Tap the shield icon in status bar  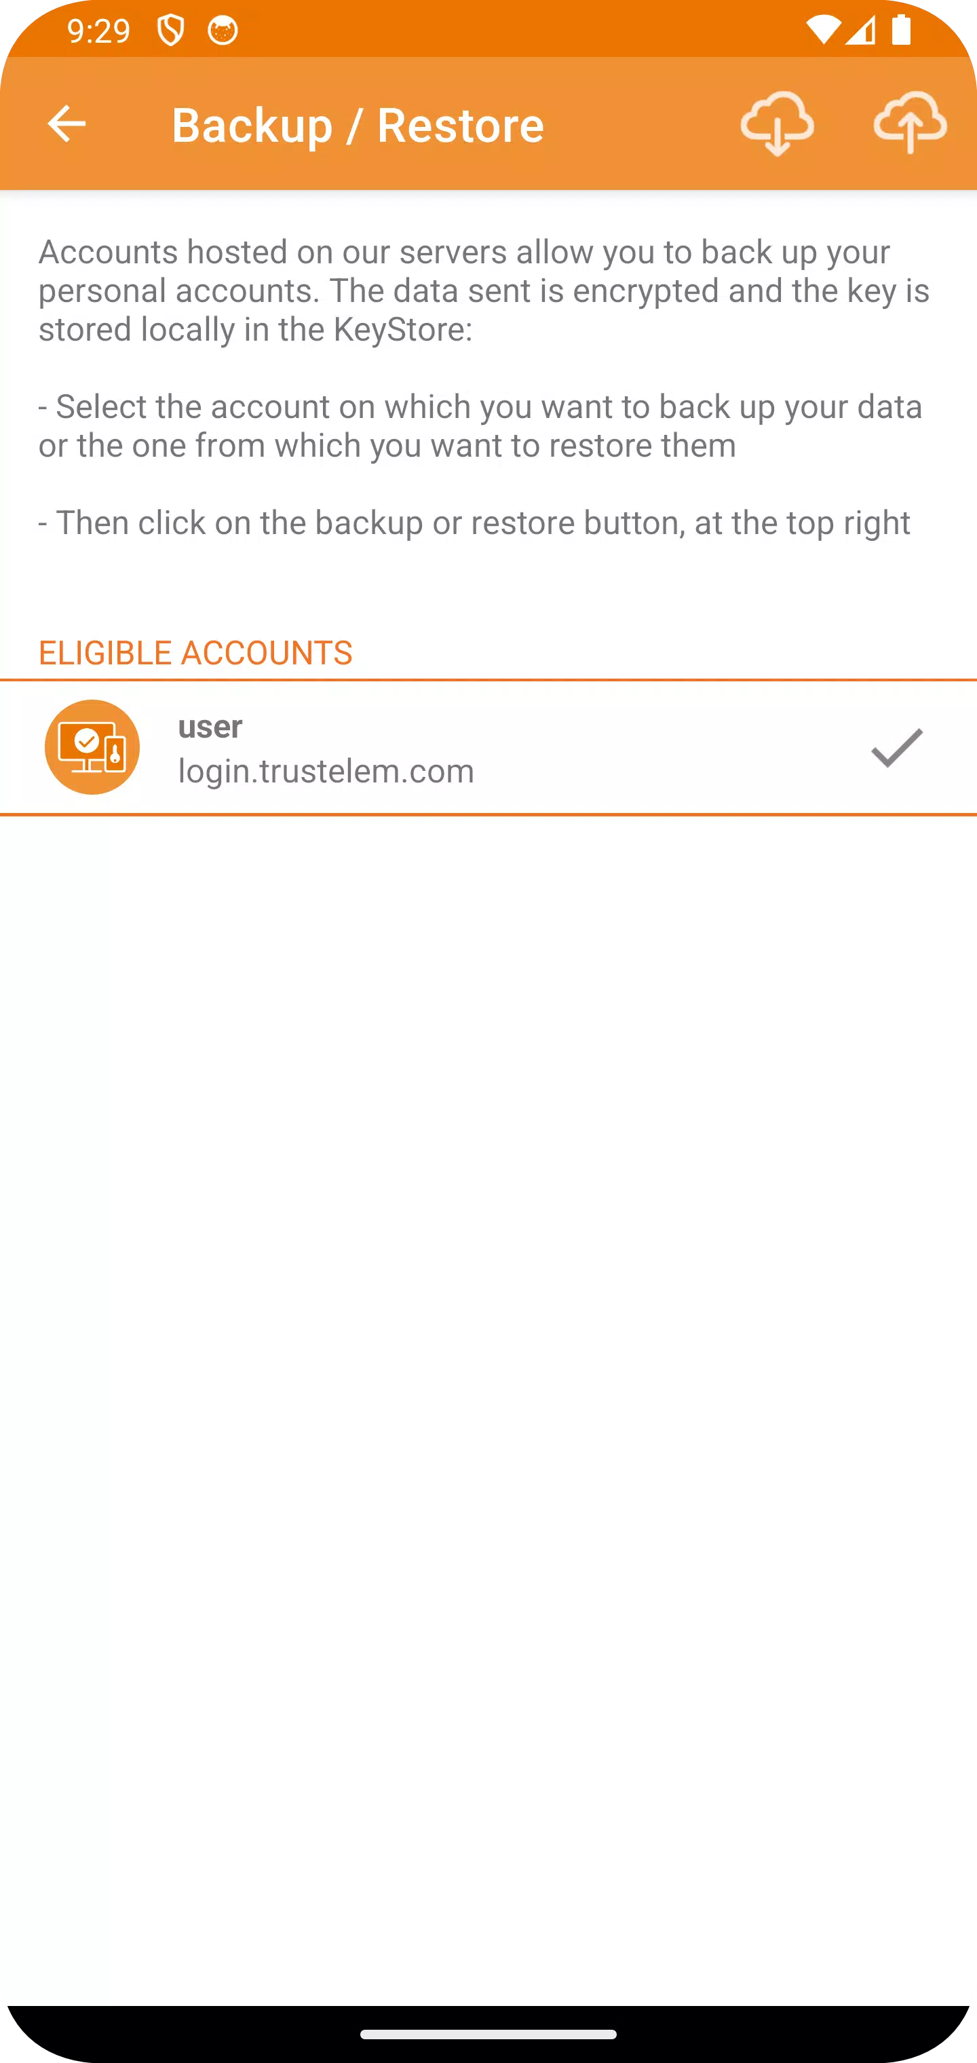(170, 31)
